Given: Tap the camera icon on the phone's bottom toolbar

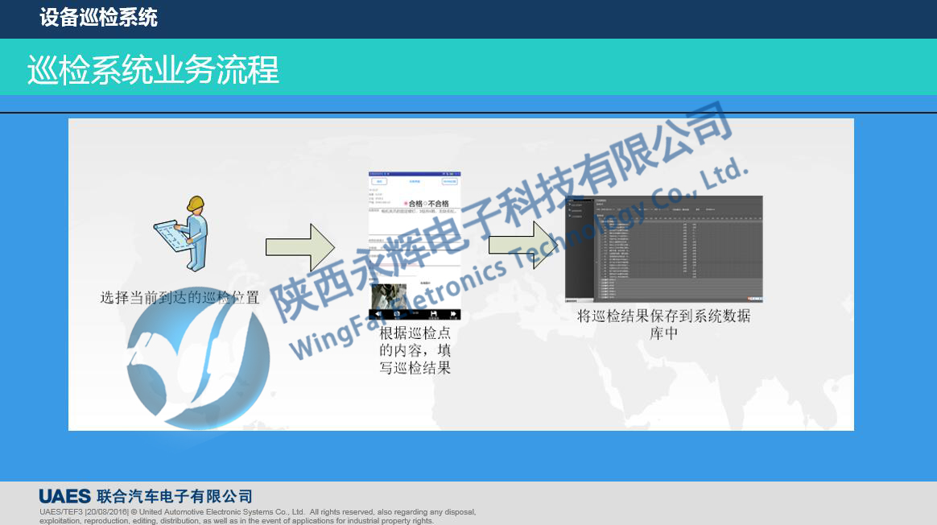Looking at the screenshot, I should pos(398,313).
